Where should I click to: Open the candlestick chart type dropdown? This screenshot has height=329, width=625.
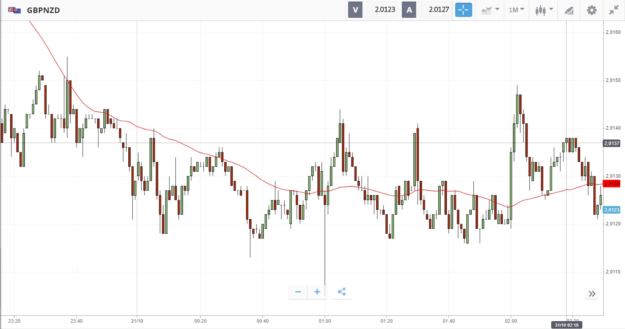point(544,10)
